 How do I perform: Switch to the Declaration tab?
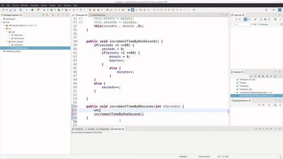coord(103,129)
